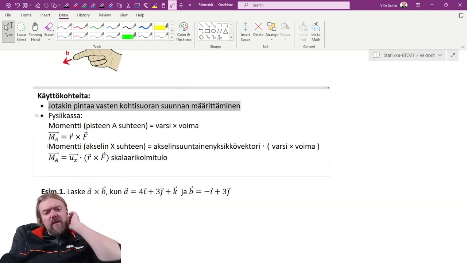Undo the last action in the quick access toolbar

(x=17, y=5)
